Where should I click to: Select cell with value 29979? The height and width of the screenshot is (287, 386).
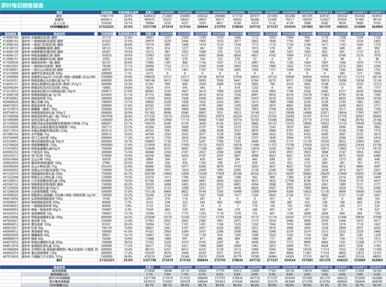click(150, 41)
